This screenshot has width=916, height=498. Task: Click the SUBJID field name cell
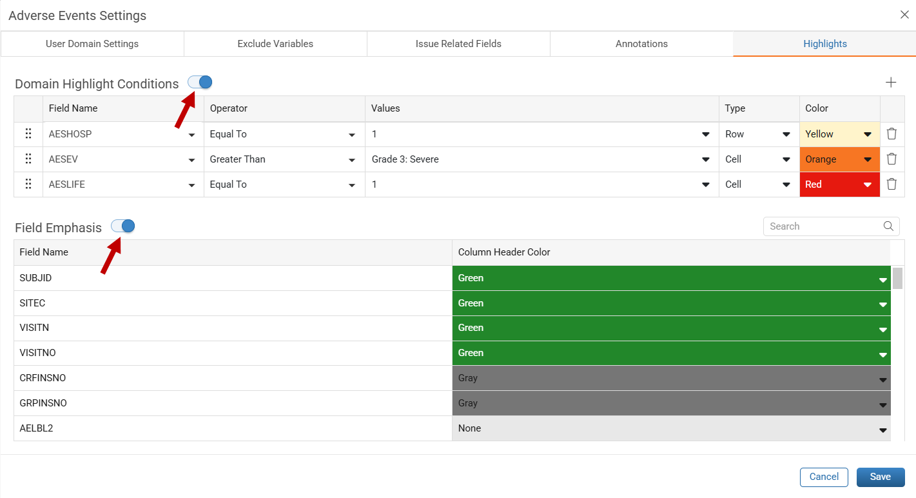(233, 278)
